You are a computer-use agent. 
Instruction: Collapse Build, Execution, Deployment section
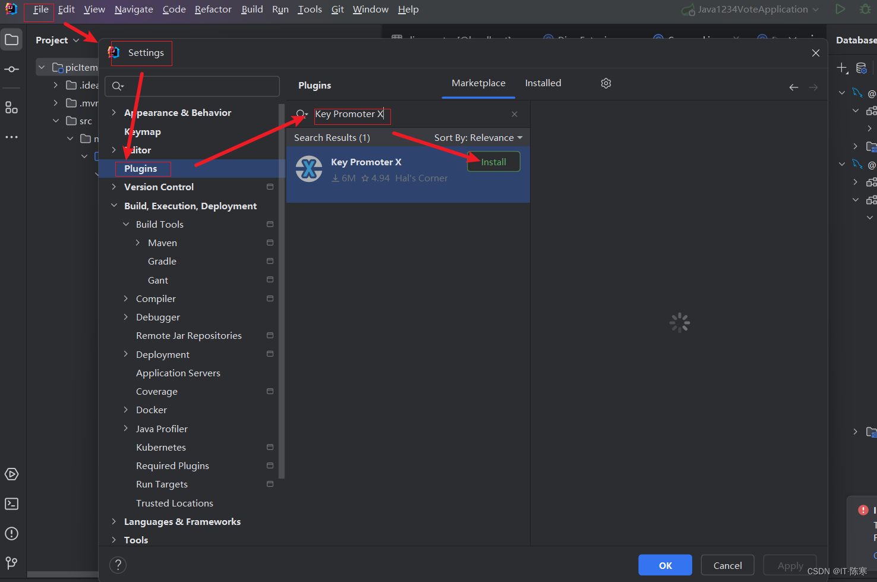coord(114,206)
